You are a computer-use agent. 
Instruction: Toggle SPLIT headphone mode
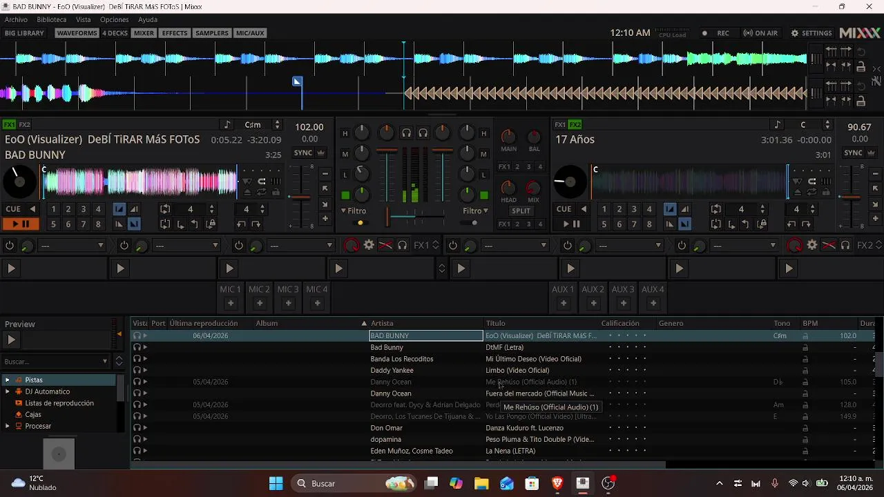[x=521, y=211]
